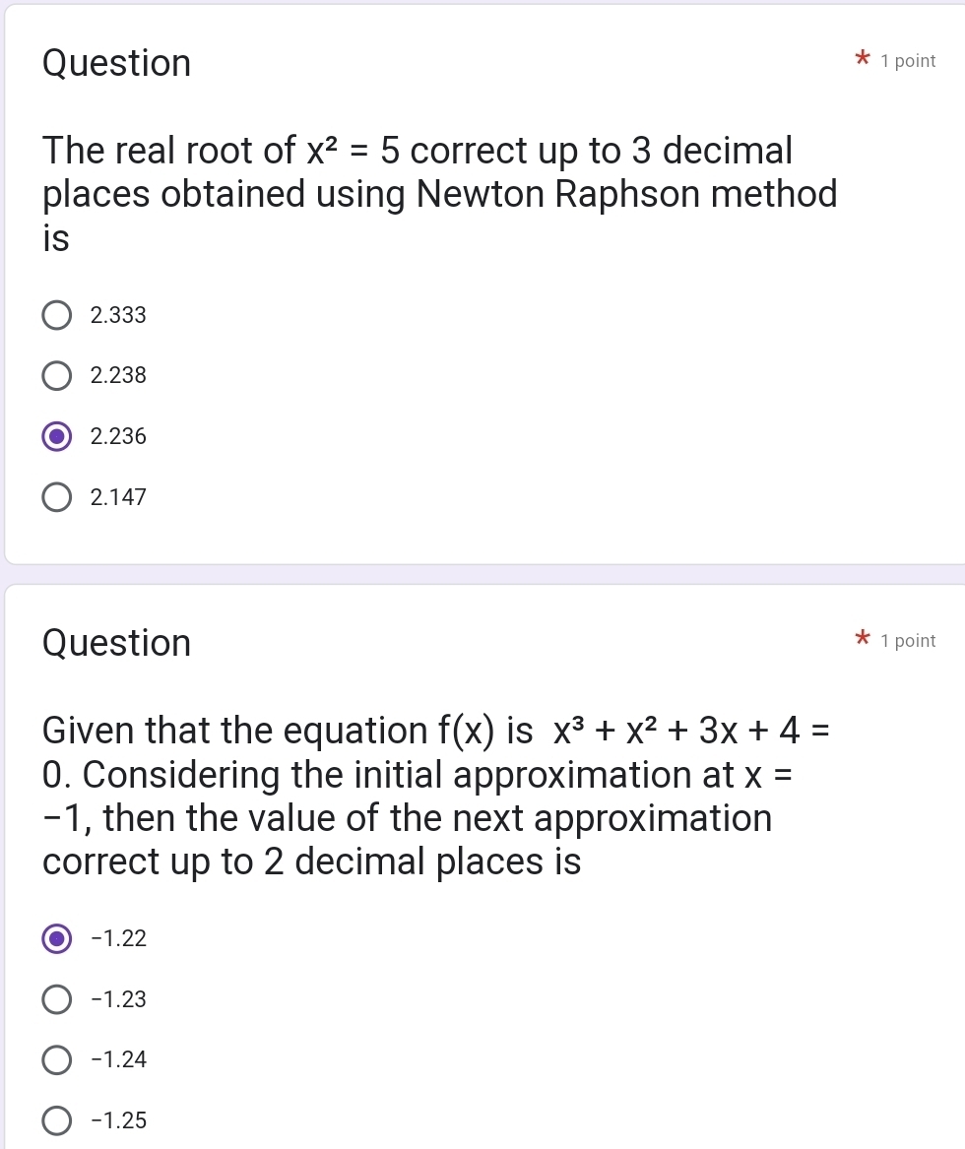The width and height of the screenshot is (965, 1149).
Task: Click the "2.147" answer label text
Action: (x=118, y=498)
